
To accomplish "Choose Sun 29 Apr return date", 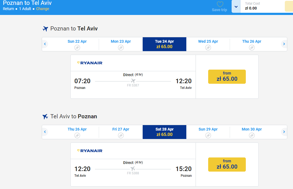I will pos(208,132).
